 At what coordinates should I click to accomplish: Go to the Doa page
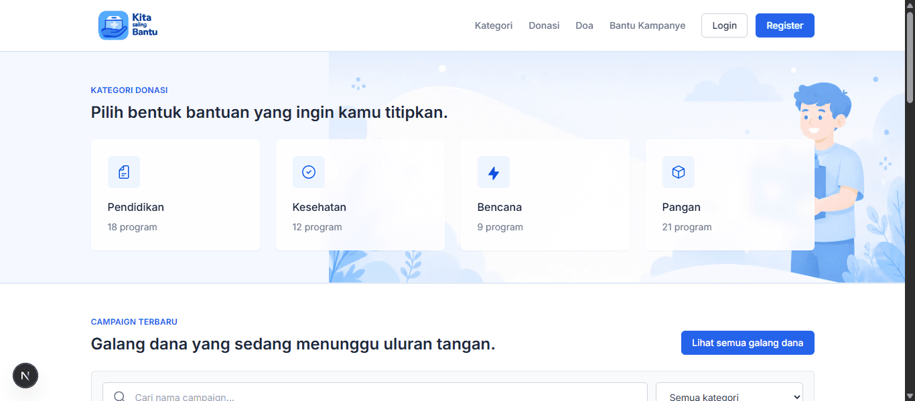click(x=584, y=25)
